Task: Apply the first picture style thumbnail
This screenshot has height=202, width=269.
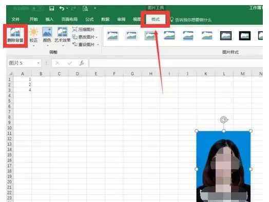Action: coord(112,36)
